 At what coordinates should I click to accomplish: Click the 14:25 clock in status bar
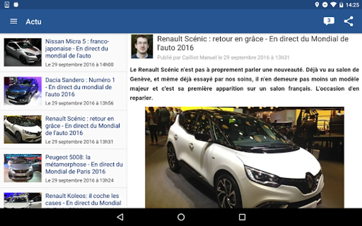352,5
